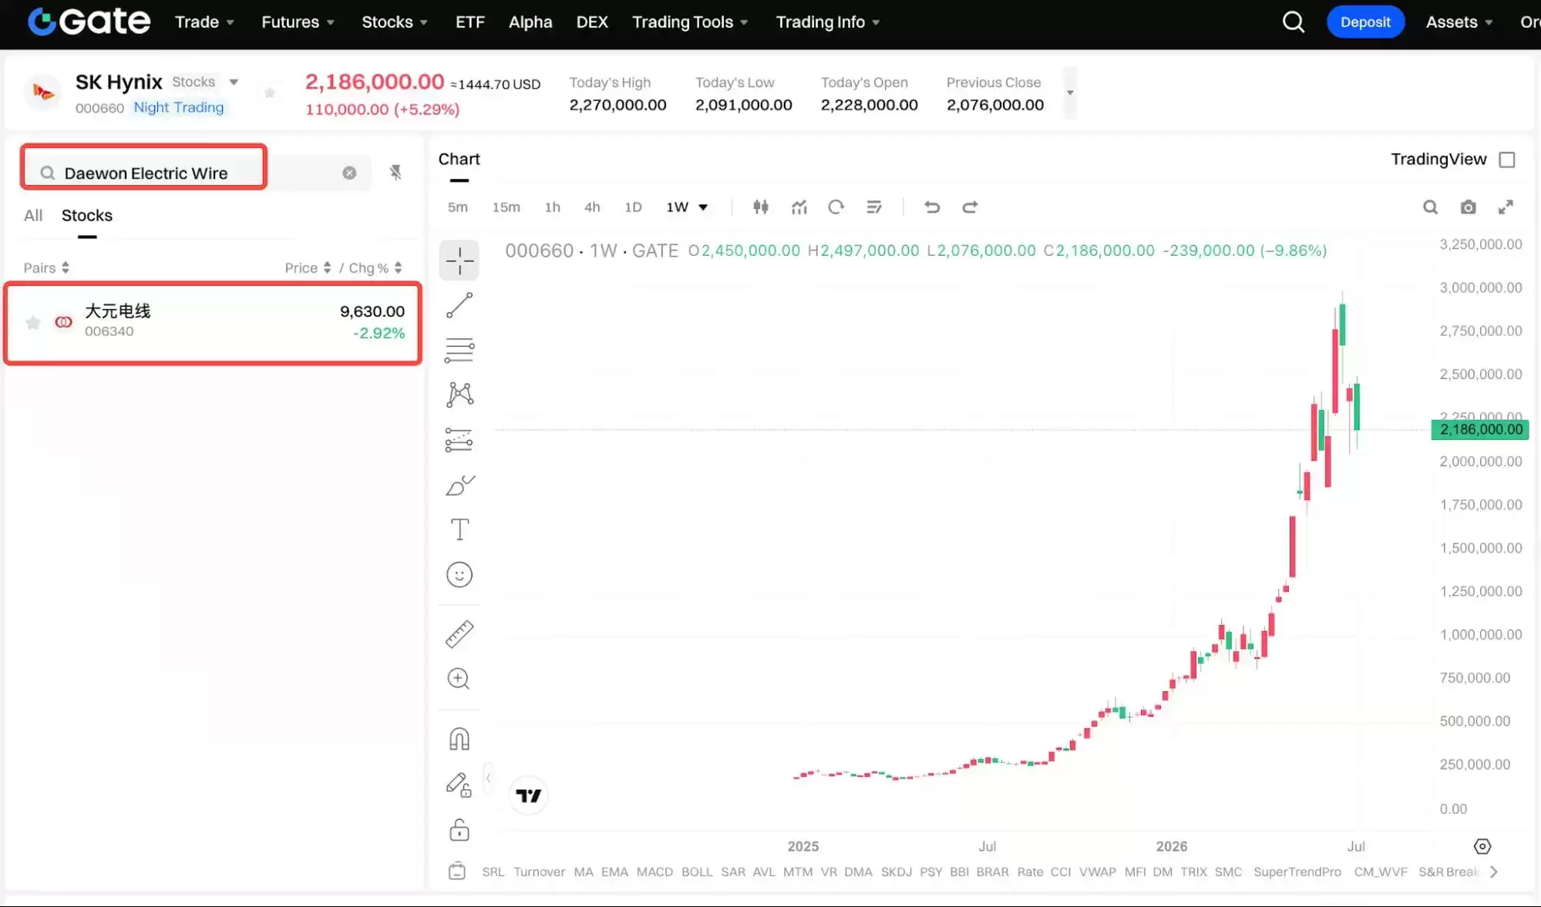Toggle the SK Hynix favorite star

tap(269, 92)
